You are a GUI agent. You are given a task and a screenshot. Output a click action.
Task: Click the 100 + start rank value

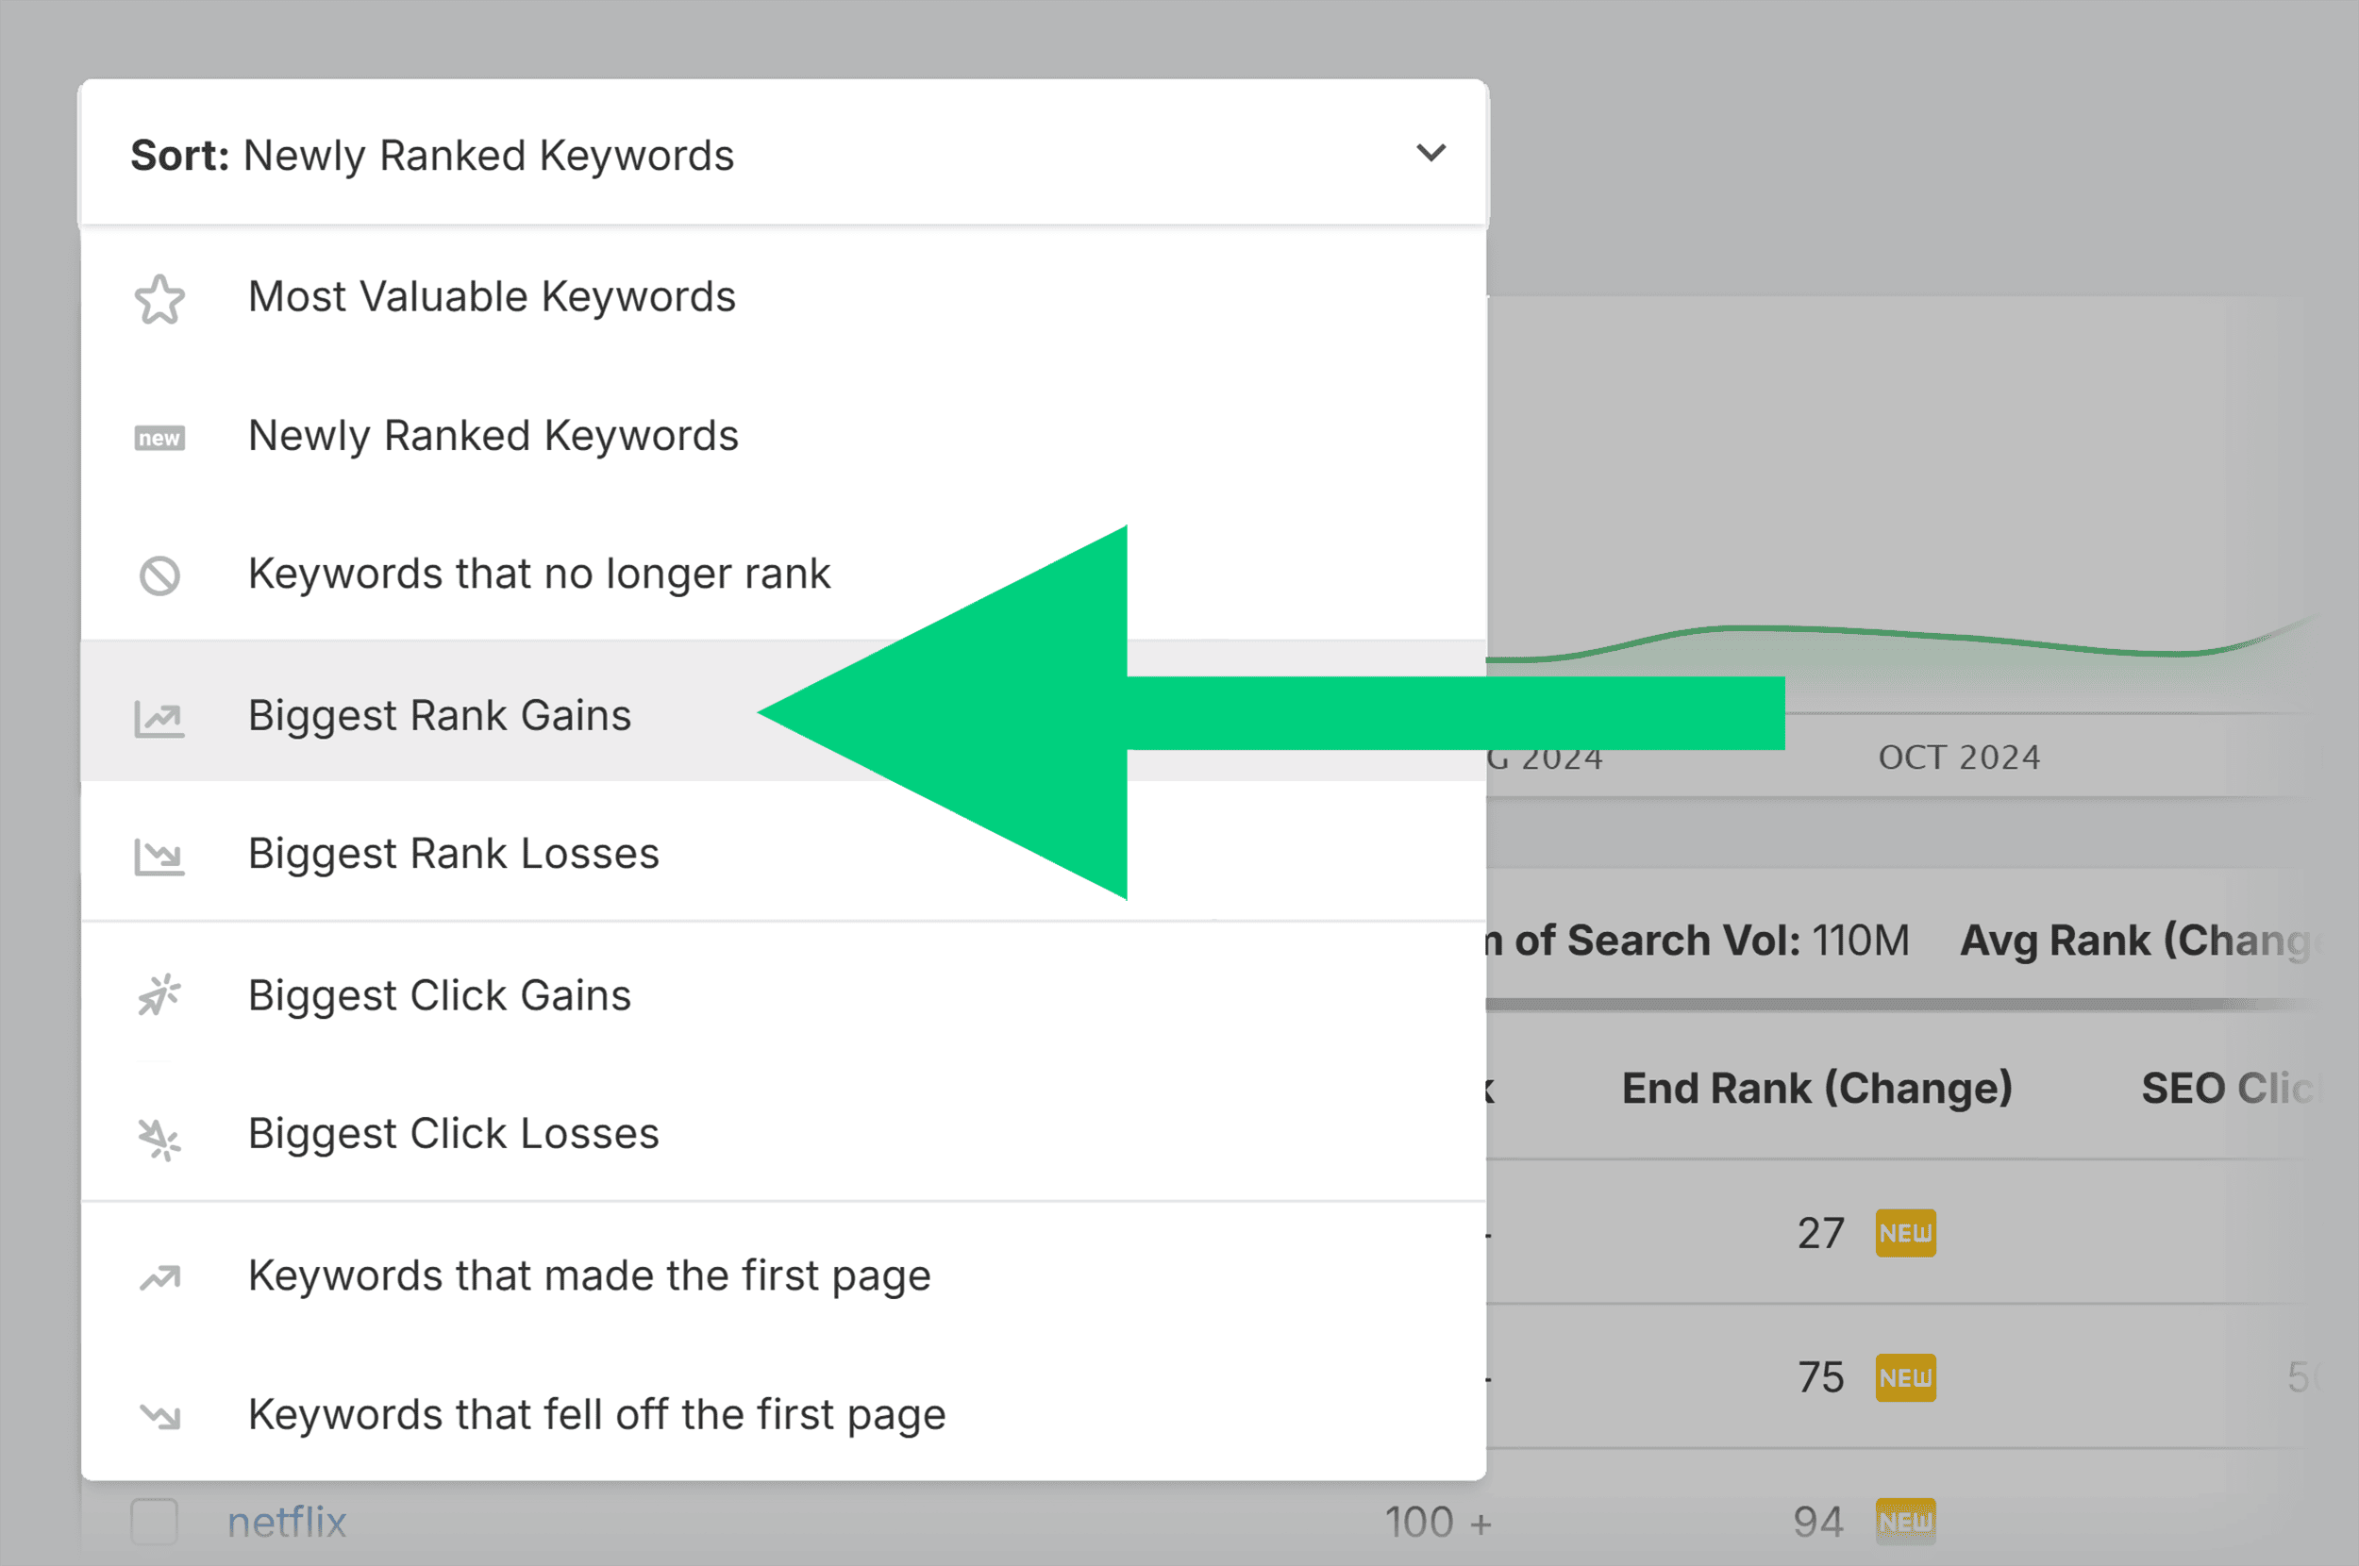(1437, 1522)
